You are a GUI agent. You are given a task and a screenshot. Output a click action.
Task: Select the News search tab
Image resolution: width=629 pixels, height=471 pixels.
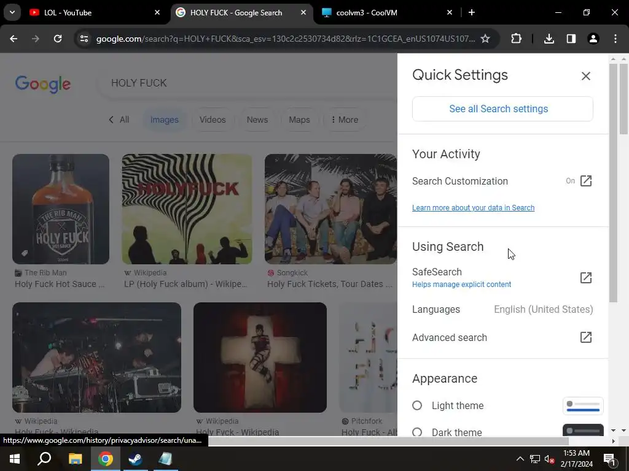pyautogui.click(x=257, y=120)
